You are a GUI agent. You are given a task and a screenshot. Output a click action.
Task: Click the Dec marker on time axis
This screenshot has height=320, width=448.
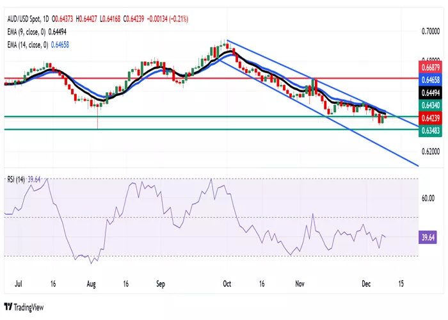click(366, 284)
